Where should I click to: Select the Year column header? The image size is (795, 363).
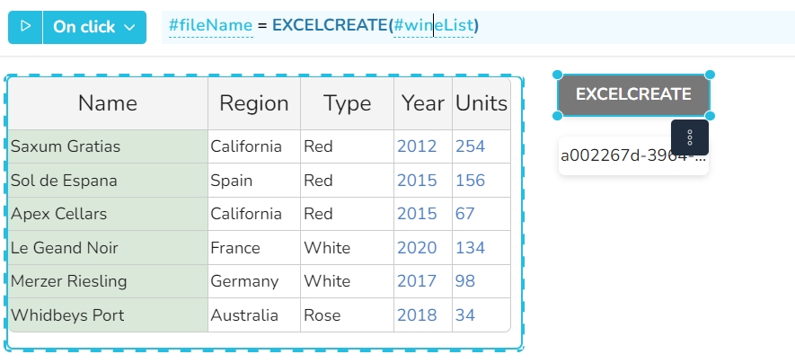click(x=423, y=103)
